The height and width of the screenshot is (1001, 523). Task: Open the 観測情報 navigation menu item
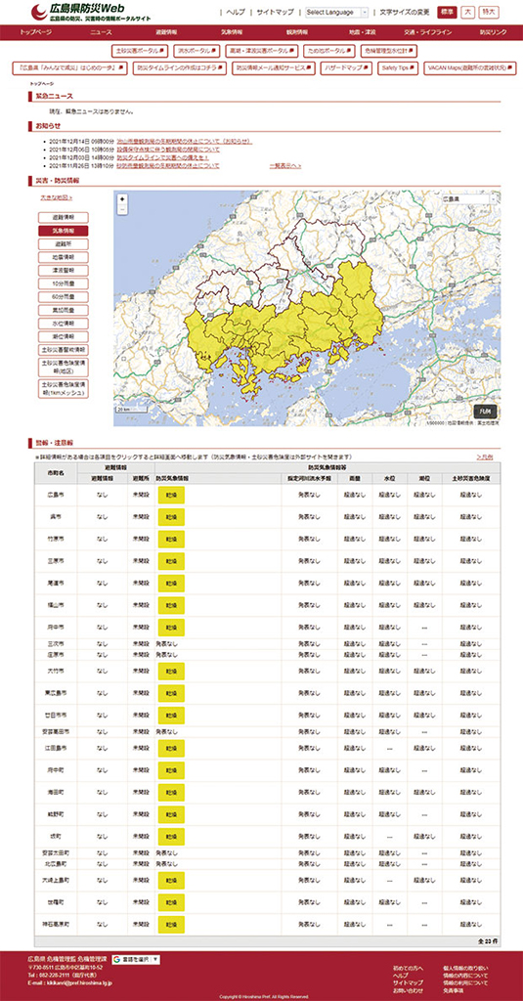pyautogui.click(x=297, y=32)
